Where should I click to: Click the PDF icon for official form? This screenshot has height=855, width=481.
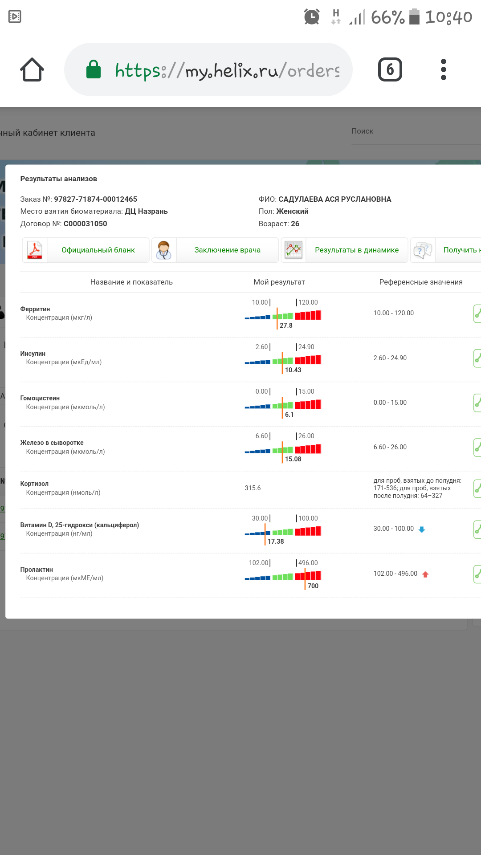tap(35, 250)
